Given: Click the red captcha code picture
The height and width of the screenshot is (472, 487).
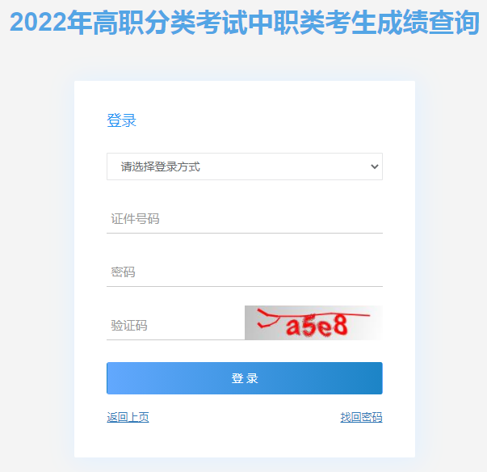Looking at the screenshot, I should (x=313, y=322).
